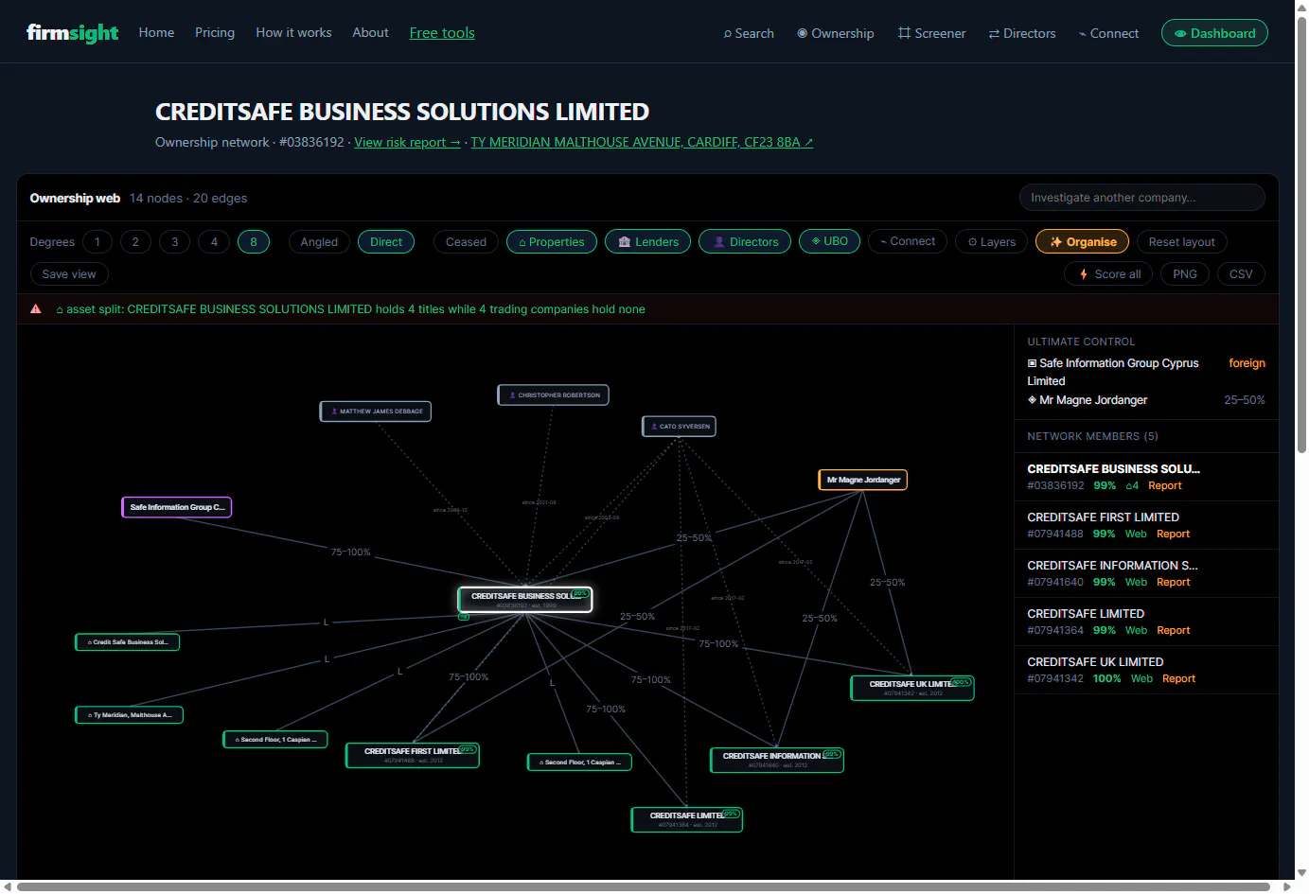Click Safe Information Group Cyprus Limited in Ultimate Control
Image resolution: width=1309 pixels, height=894 pixels.
click(x=1113, y=372)
